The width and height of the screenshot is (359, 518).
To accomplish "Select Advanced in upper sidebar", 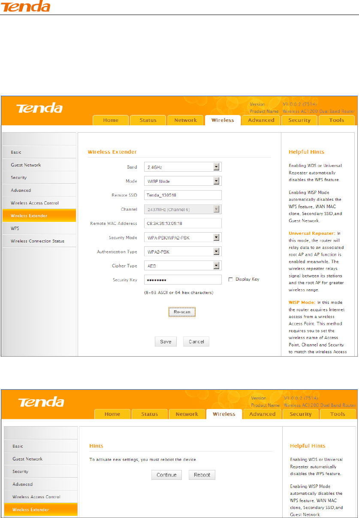I will 39,190.
